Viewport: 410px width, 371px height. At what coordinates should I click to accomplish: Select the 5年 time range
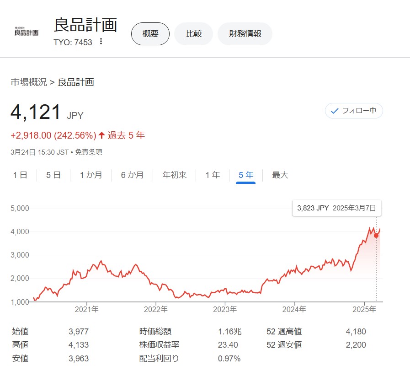(246, 175)
